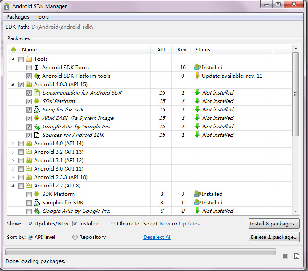Open the Tools menu
The height and width of the screenshot is (271, 308).
pyautogui.click(x=42, y=17)
